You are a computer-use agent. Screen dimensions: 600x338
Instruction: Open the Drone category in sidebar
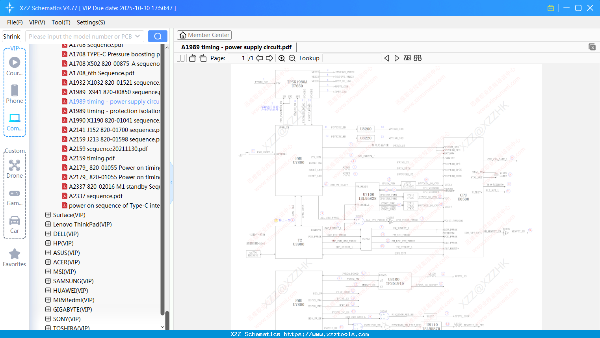pos(15,169)
